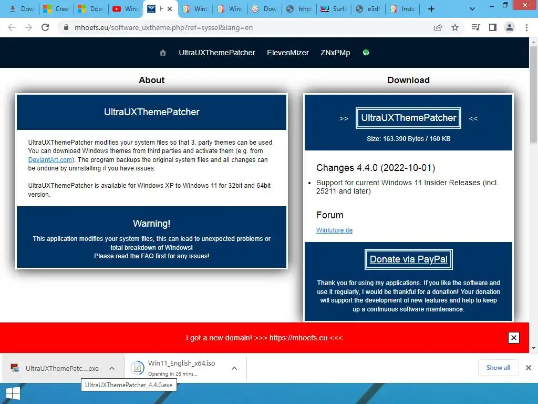
Task: Click the scrollbar down arrow
Action: click(x=533, y=348)
